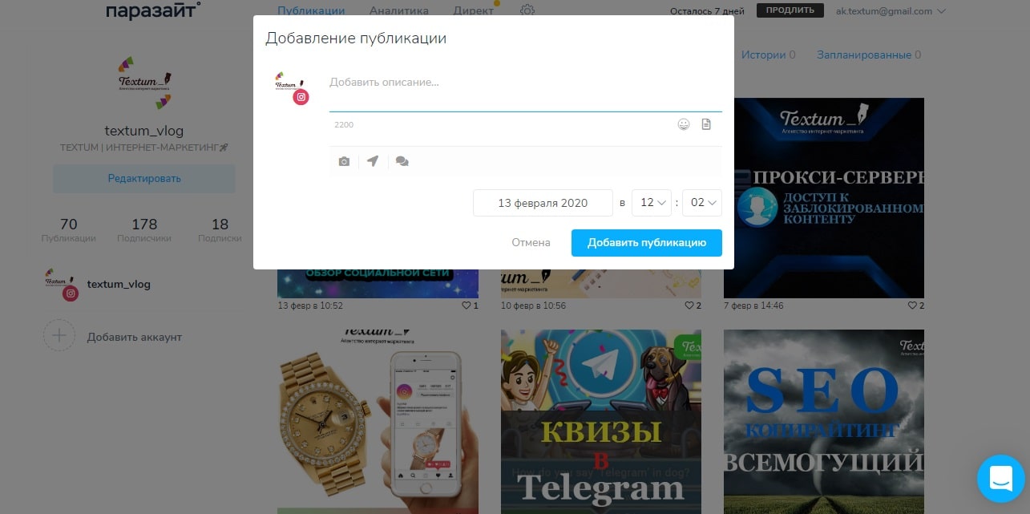The width and height of the screenshot is (1030, 514).
Task: Click the Добавить публикацию button
Action: coord(647,243)
